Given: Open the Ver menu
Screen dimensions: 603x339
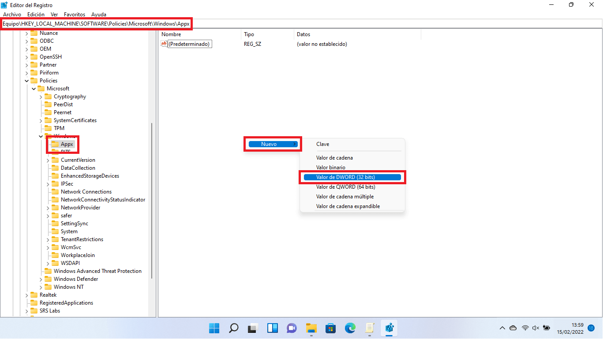Looking at the screenshot, I should (54, 15).
